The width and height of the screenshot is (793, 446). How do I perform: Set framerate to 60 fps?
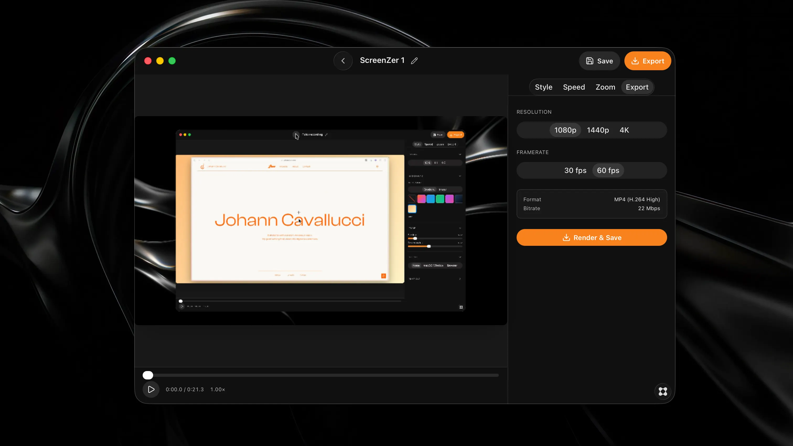tap(608, 170)
